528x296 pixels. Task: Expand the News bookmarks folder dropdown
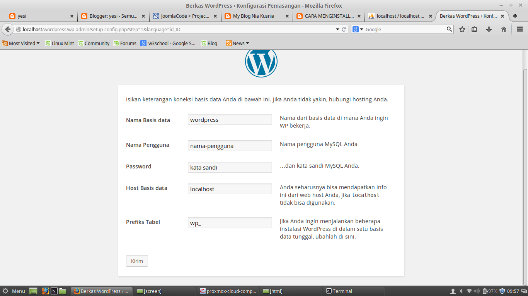pos(237,43)
